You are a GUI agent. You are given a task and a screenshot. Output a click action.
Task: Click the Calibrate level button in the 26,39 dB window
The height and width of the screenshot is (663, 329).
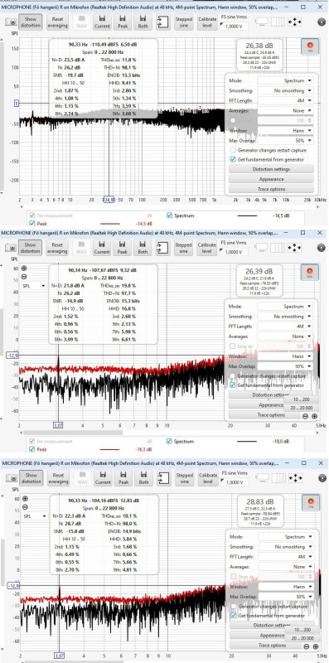point(206,247)
